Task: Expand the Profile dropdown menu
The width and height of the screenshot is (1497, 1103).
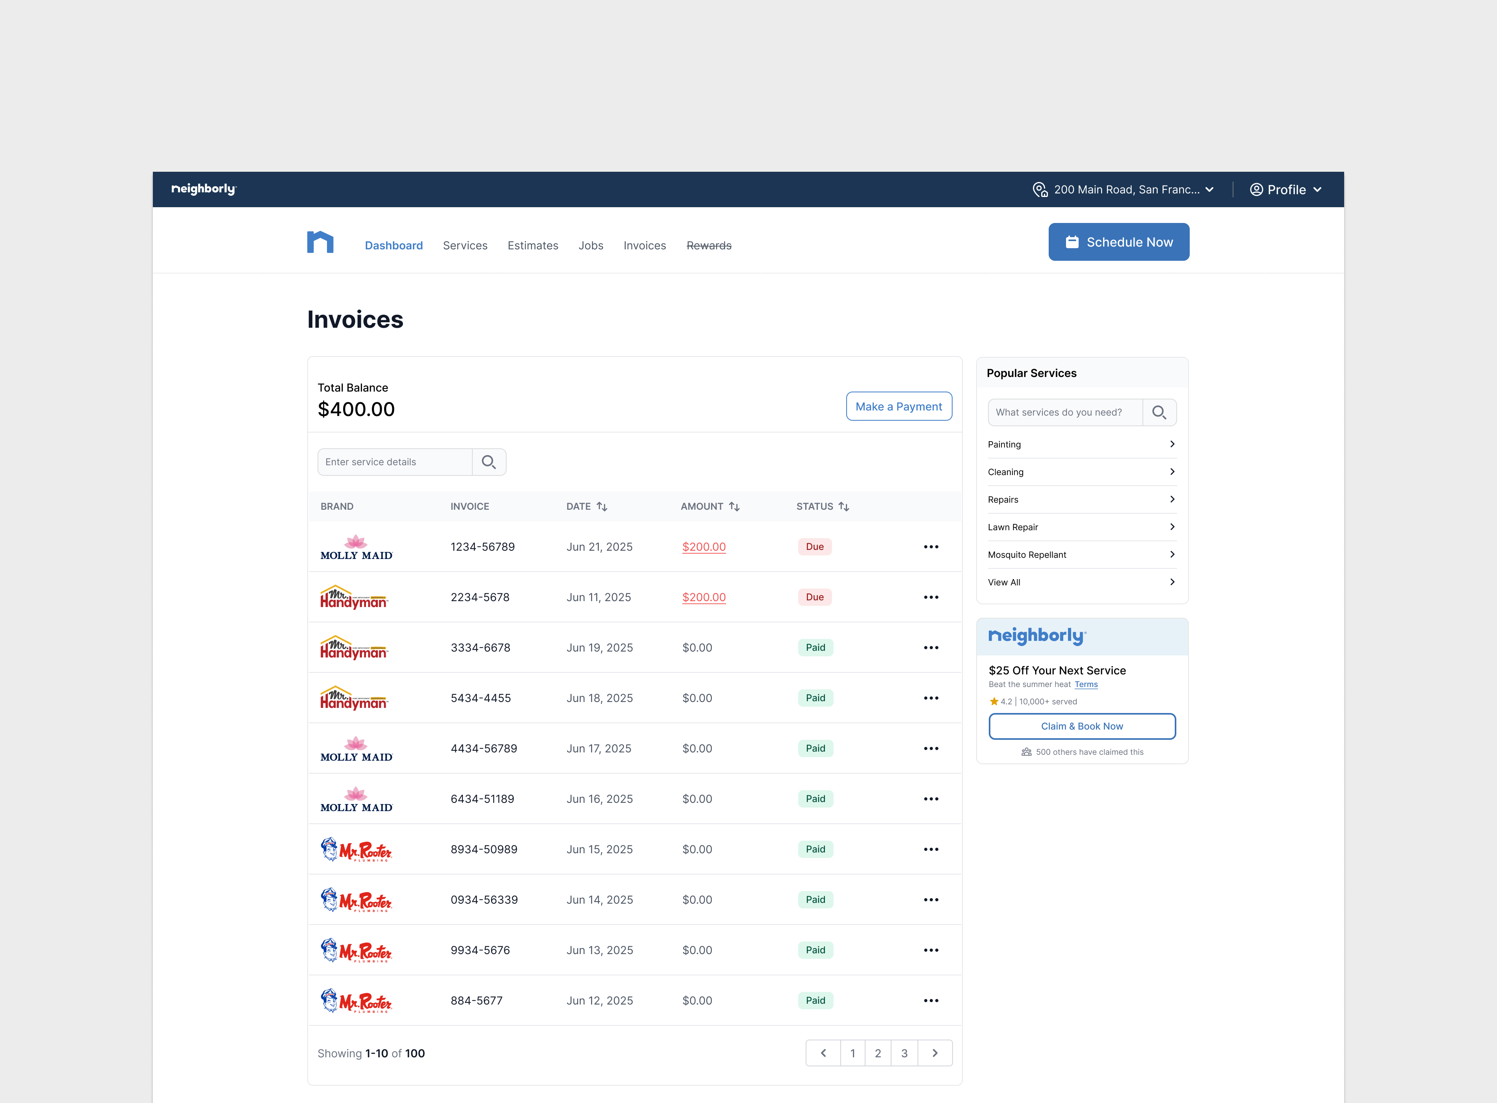Action: (1286, 189)
